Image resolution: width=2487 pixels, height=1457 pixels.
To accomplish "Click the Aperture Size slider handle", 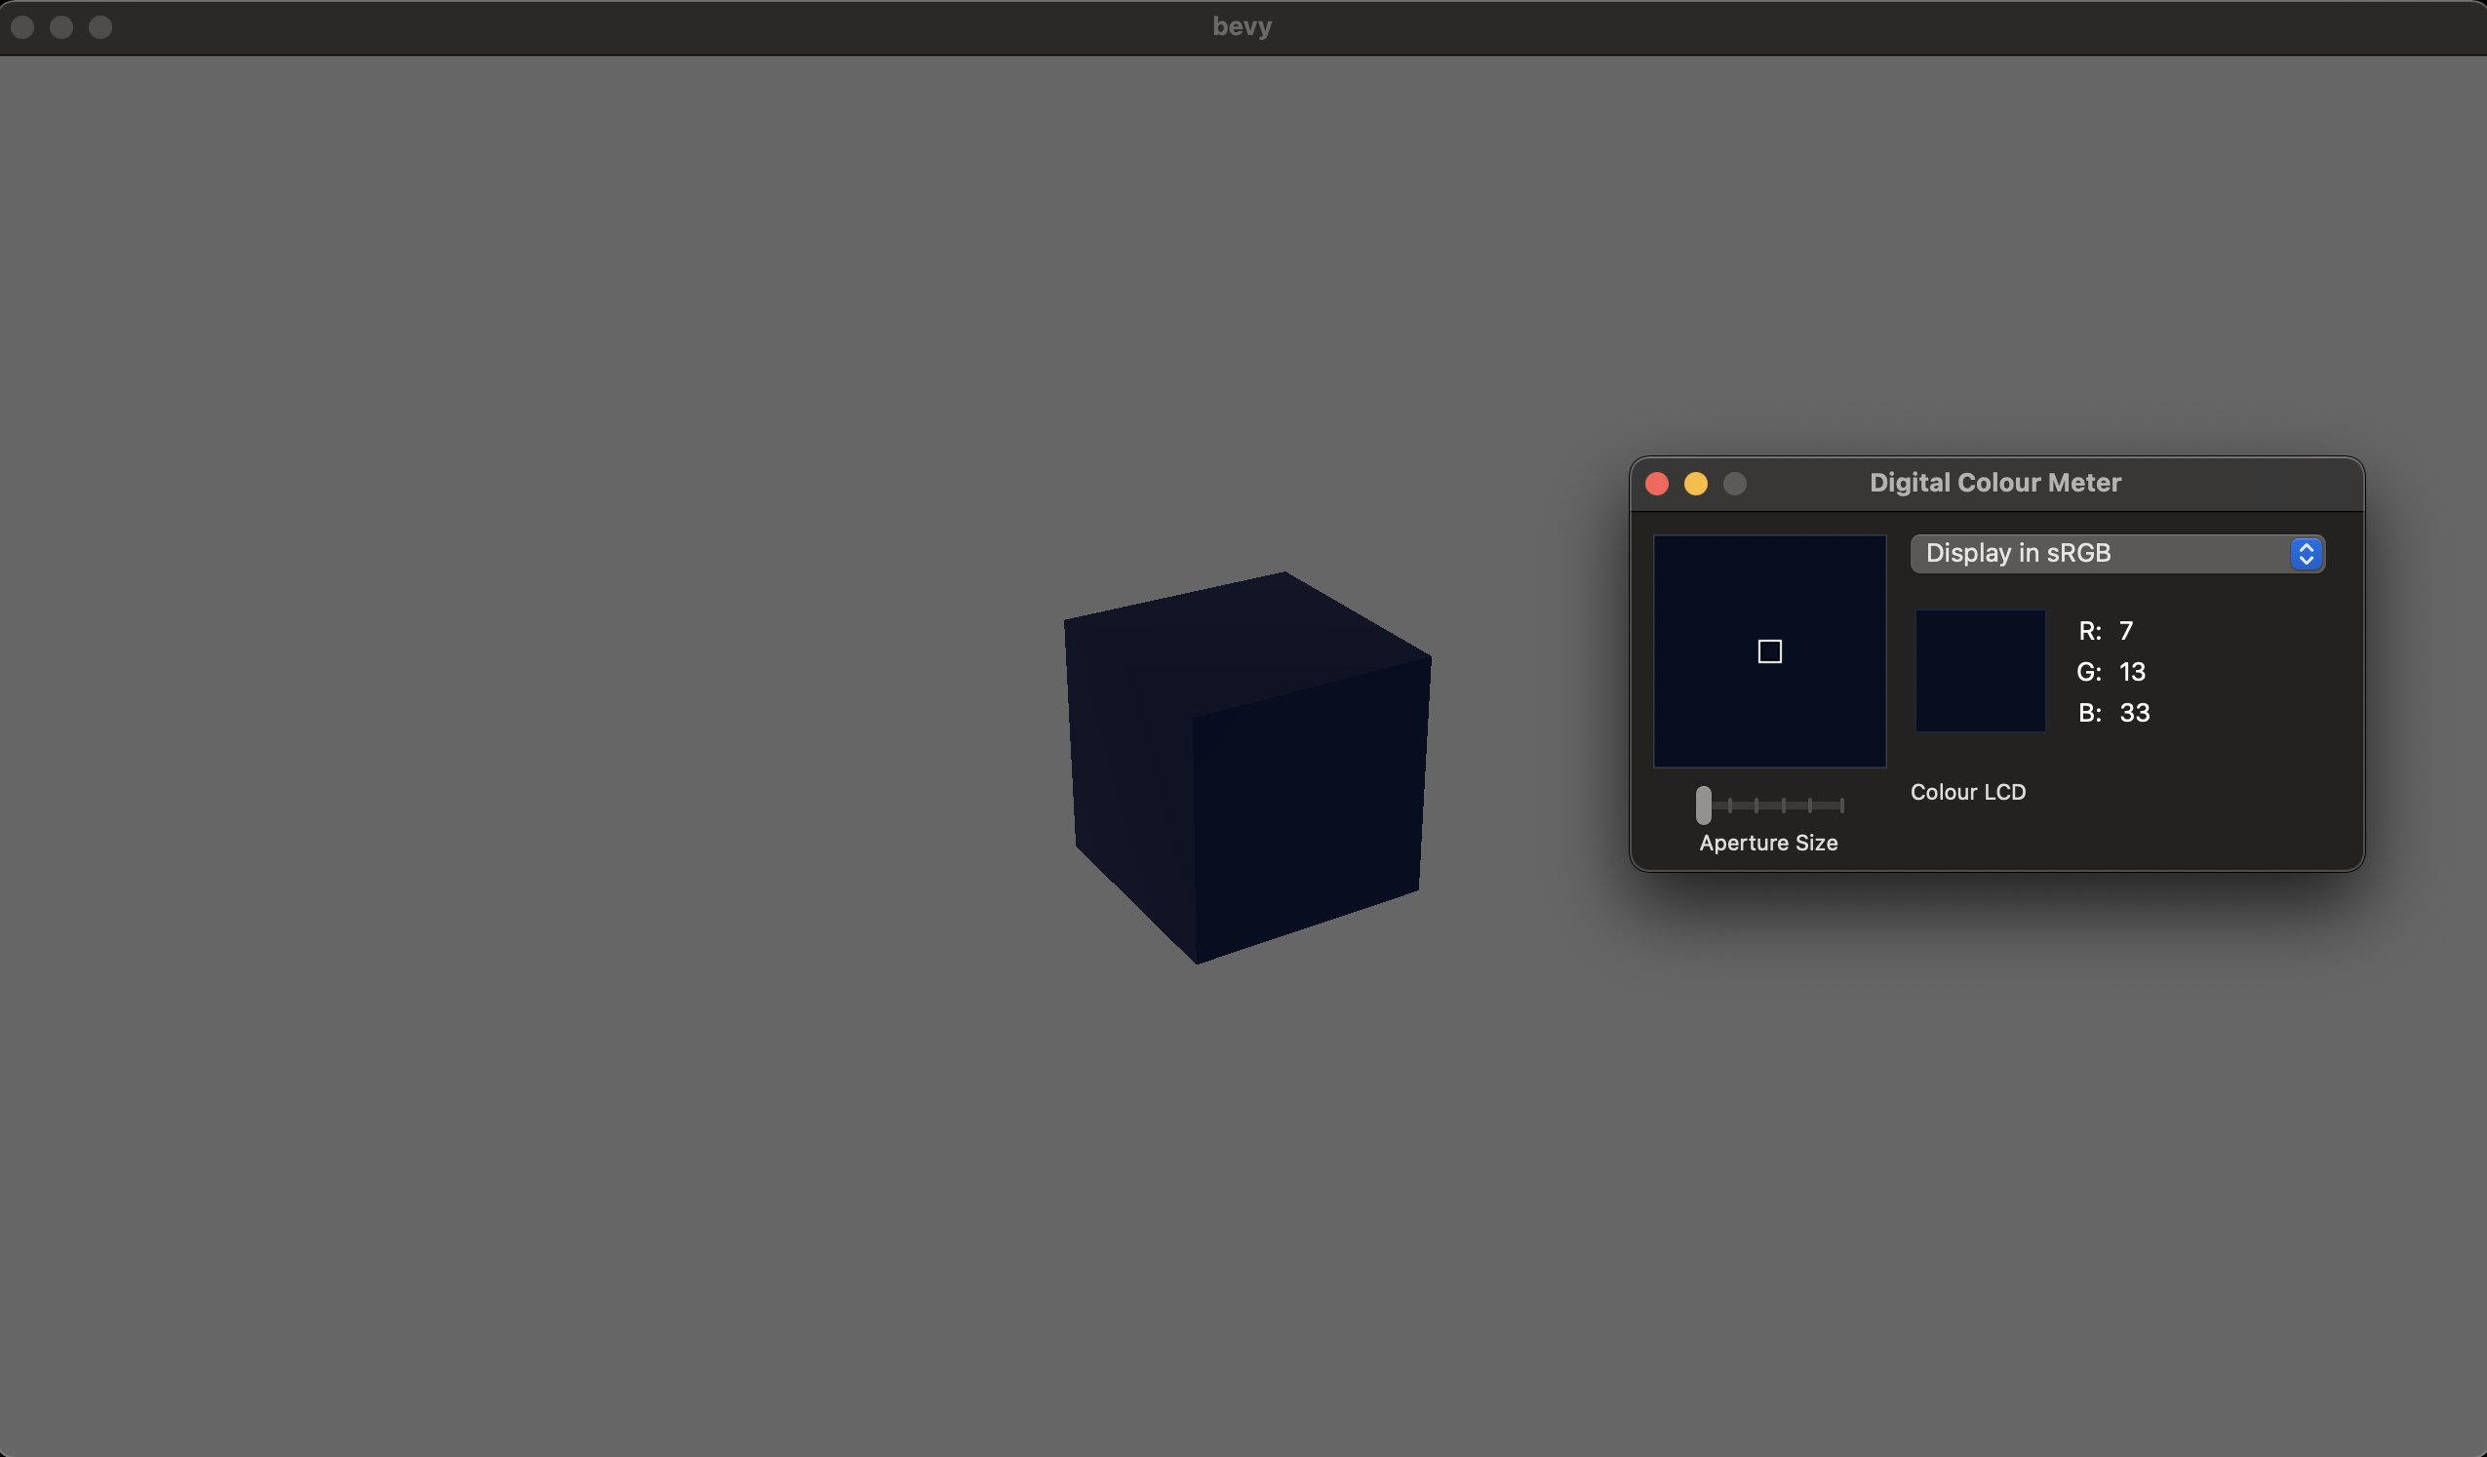I will [x=1705, y=806].
